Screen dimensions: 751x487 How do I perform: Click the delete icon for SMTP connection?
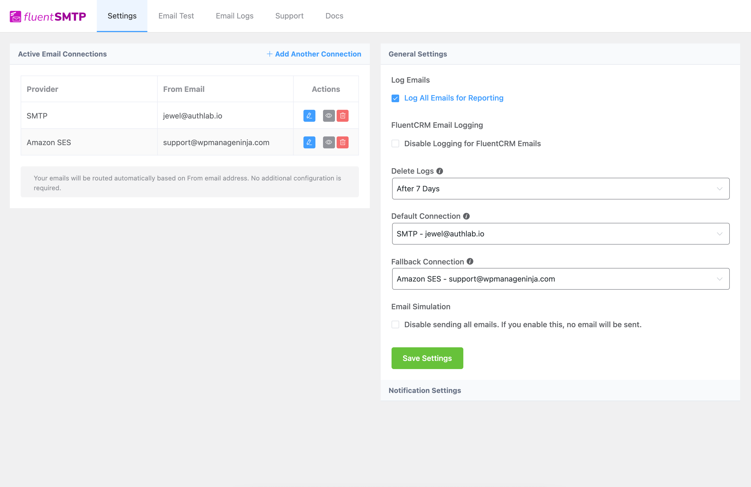[343, 115]
